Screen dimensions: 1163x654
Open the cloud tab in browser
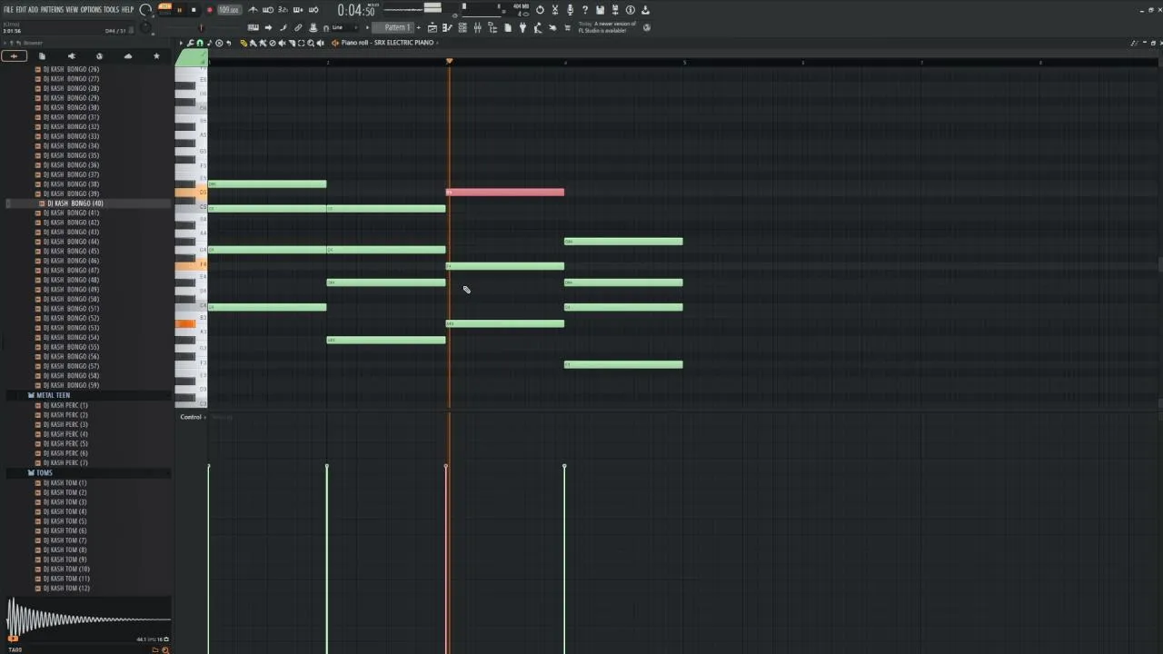[x=127, y=56]
